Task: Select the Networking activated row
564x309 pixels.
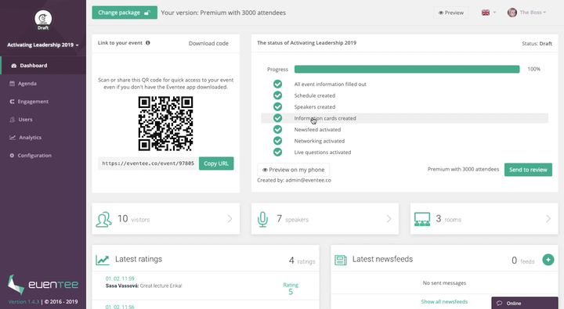Action: 405,141
